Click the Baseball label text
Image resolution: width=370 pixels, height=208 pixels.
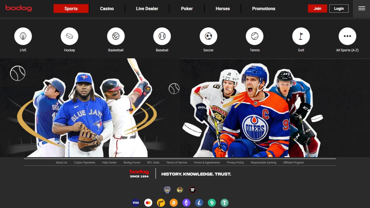pyautogui.click(x=162, y=50)
